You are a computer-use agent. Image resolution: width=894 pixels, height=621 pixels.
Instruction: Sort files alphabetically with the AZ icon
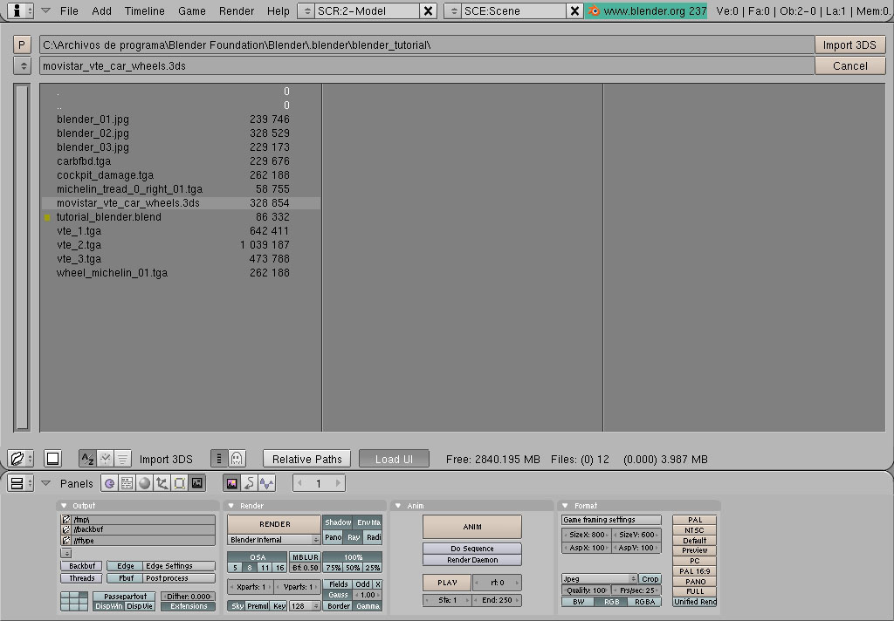coord(87,459)
